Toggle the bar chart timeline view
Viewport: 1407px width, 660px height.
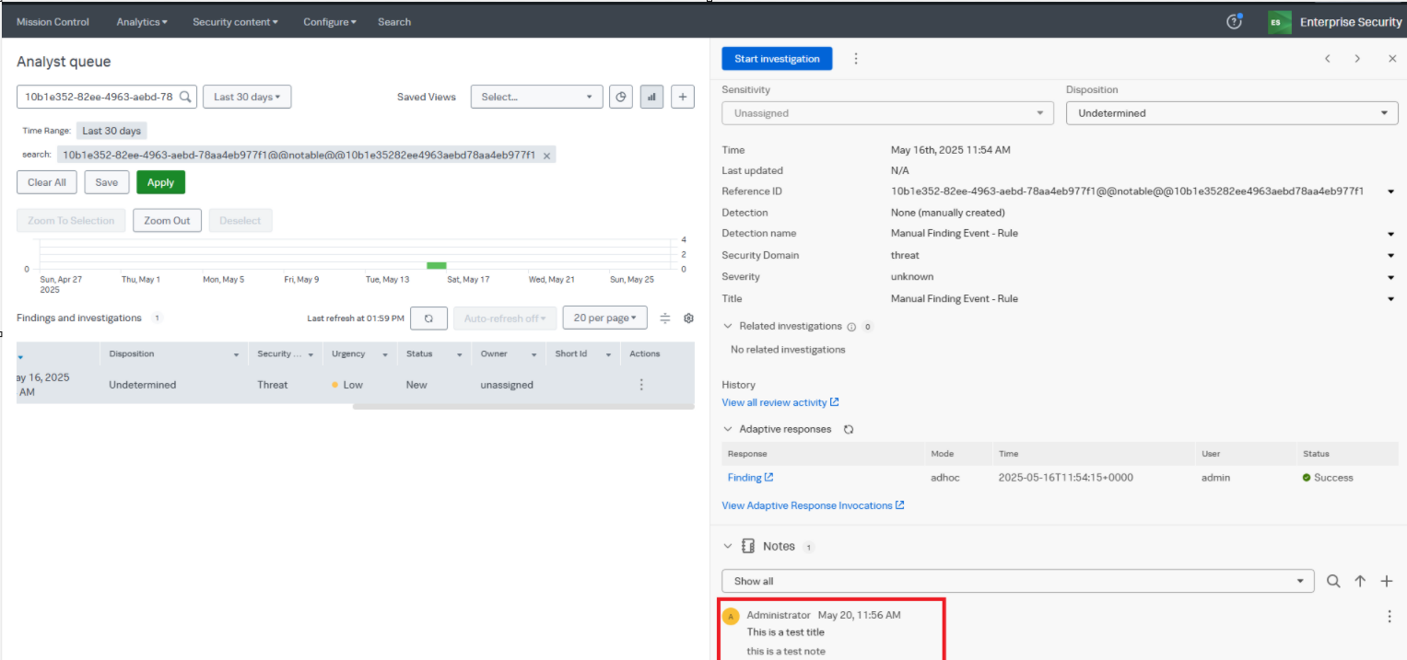tap(652, 97)
